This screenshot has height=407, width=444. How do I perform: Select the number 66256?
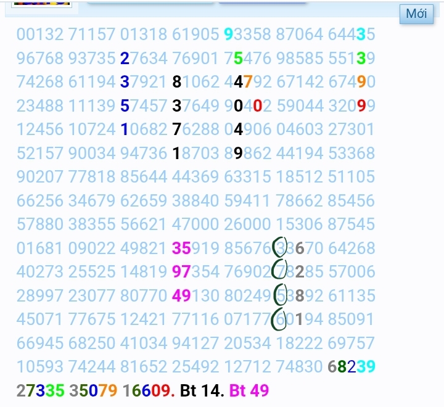click(40, 200)
